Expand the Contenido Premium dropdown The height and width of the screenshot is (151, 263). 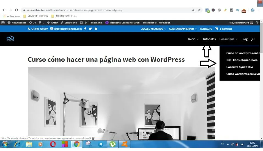click(183, 29)
